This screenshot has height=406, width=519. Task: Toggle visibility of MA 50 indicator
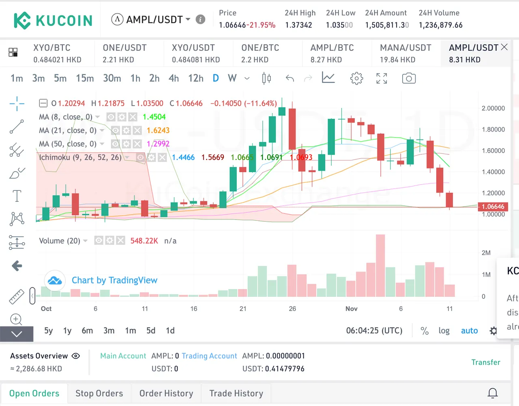[115, 144]
